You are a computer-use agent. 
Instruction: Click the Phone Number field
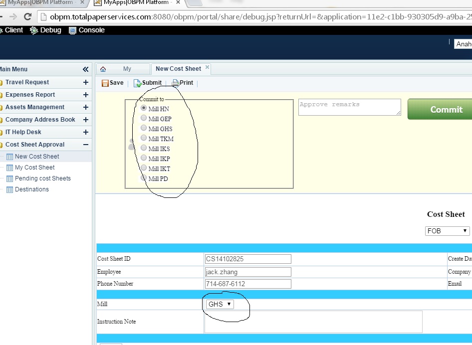pyautogui.click(x=248, y=284)
